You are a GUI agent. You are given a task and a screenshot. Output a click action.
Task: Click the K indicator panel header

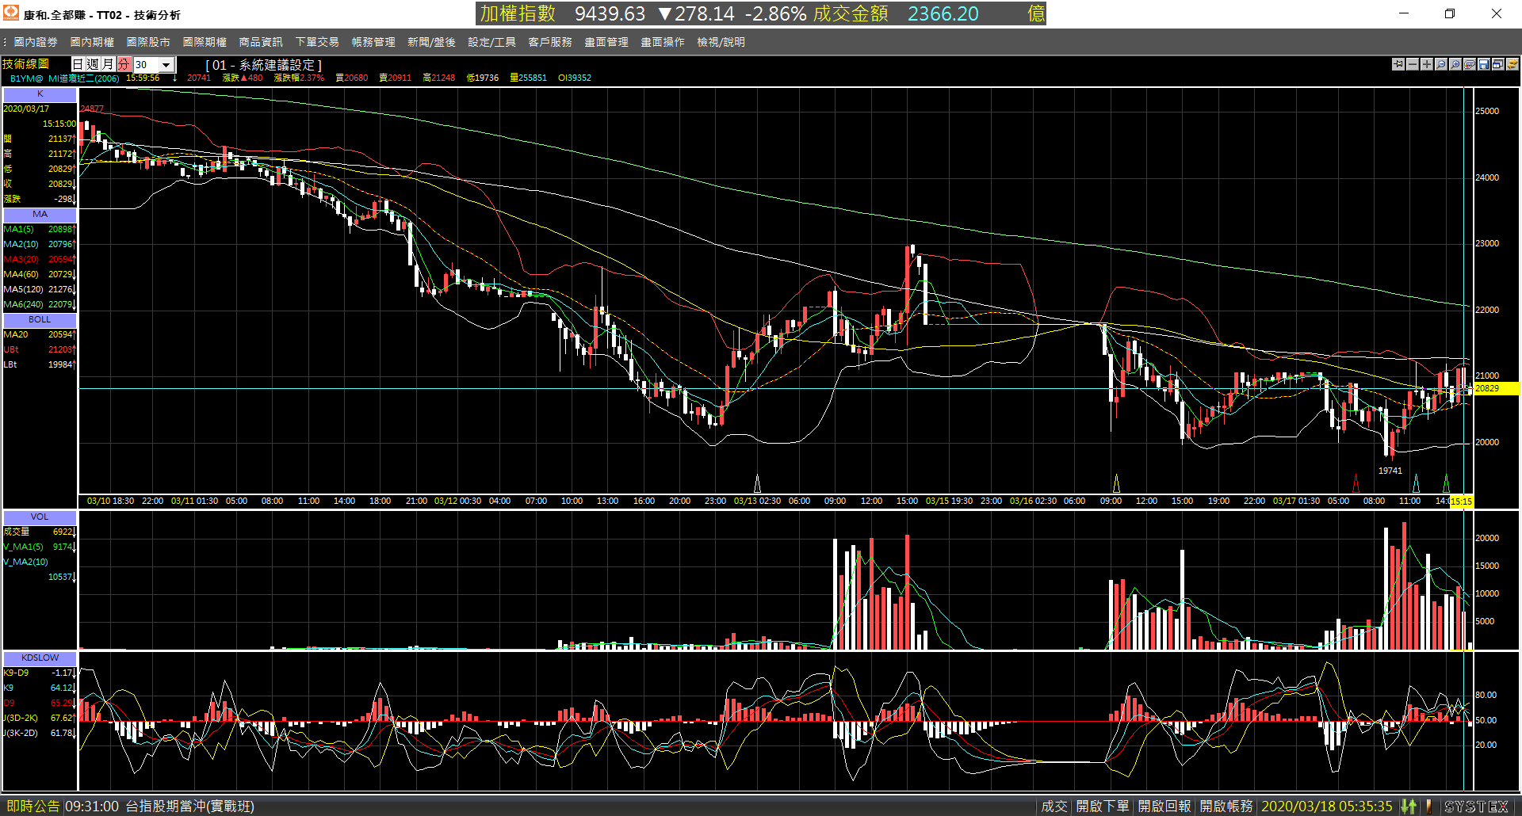40,94
